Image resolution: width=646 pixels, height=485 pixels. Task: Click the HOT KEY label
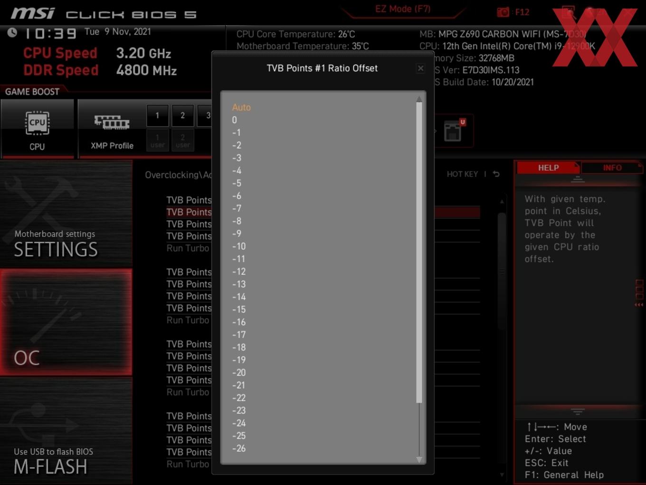click(x=462, y=174)
